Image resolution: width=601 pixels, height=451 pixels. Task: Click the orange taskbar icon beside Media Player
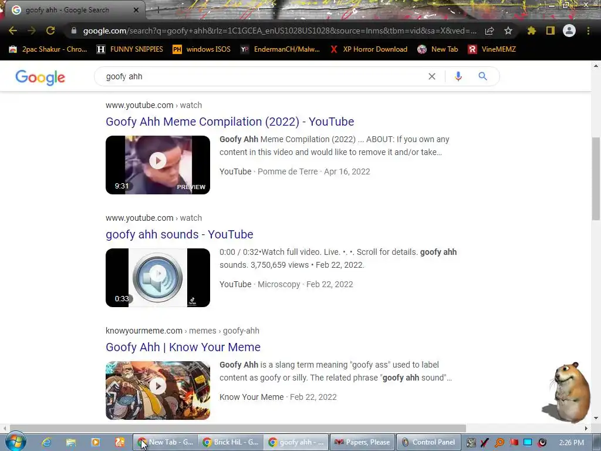point(120,442)
